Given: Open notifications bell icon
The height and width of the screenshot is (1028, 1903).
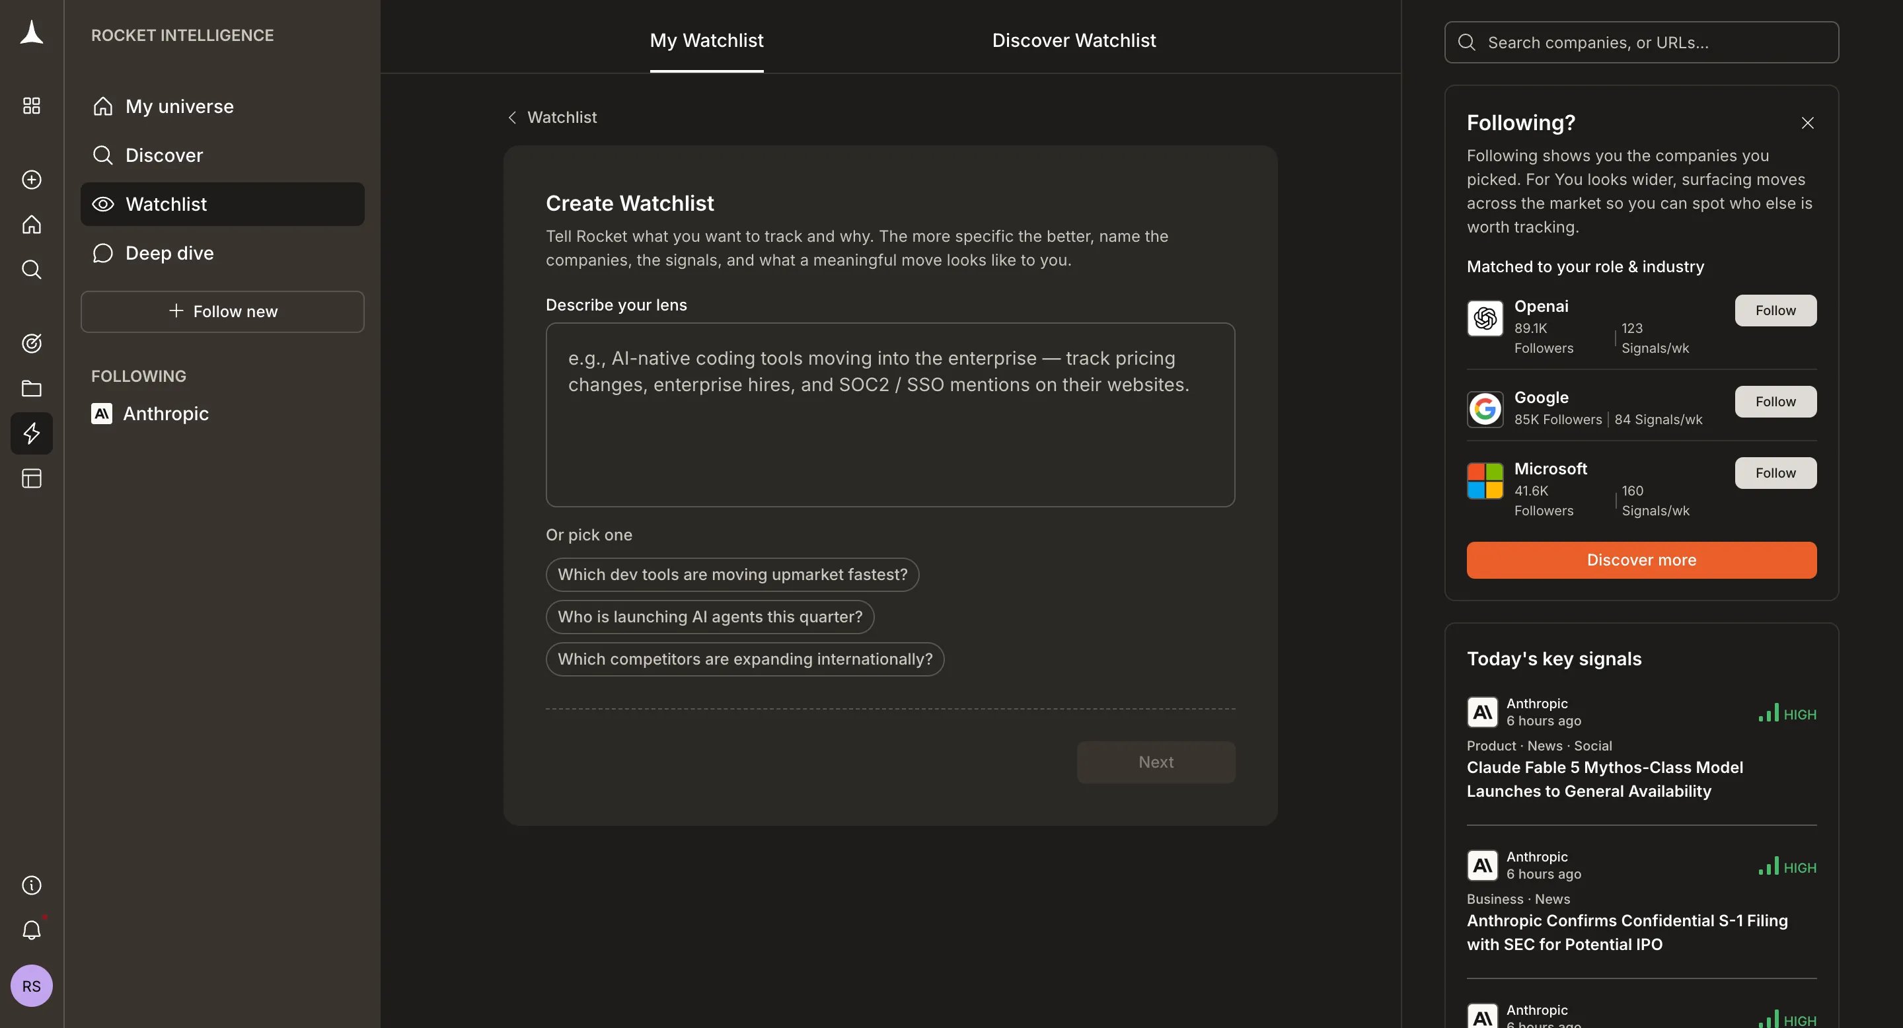Looking at the screenshot, I should pos(31,930).
